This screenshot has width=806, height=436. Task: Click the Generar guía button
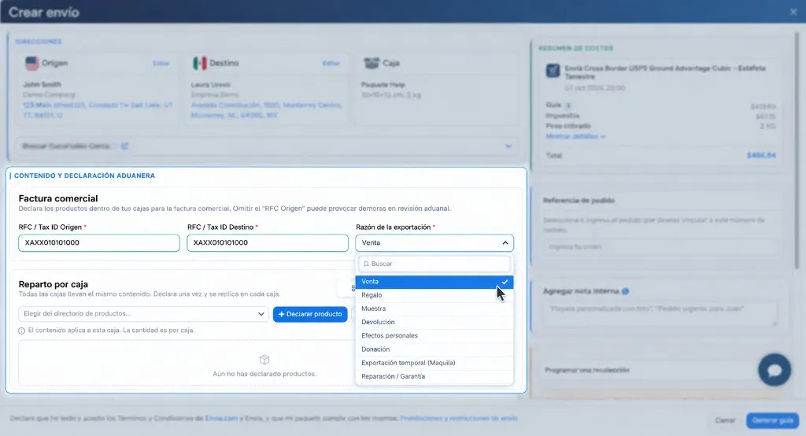773,420
